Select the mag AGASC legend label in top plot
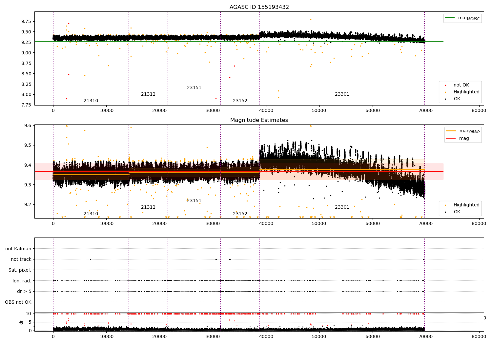 pos(469,18)
